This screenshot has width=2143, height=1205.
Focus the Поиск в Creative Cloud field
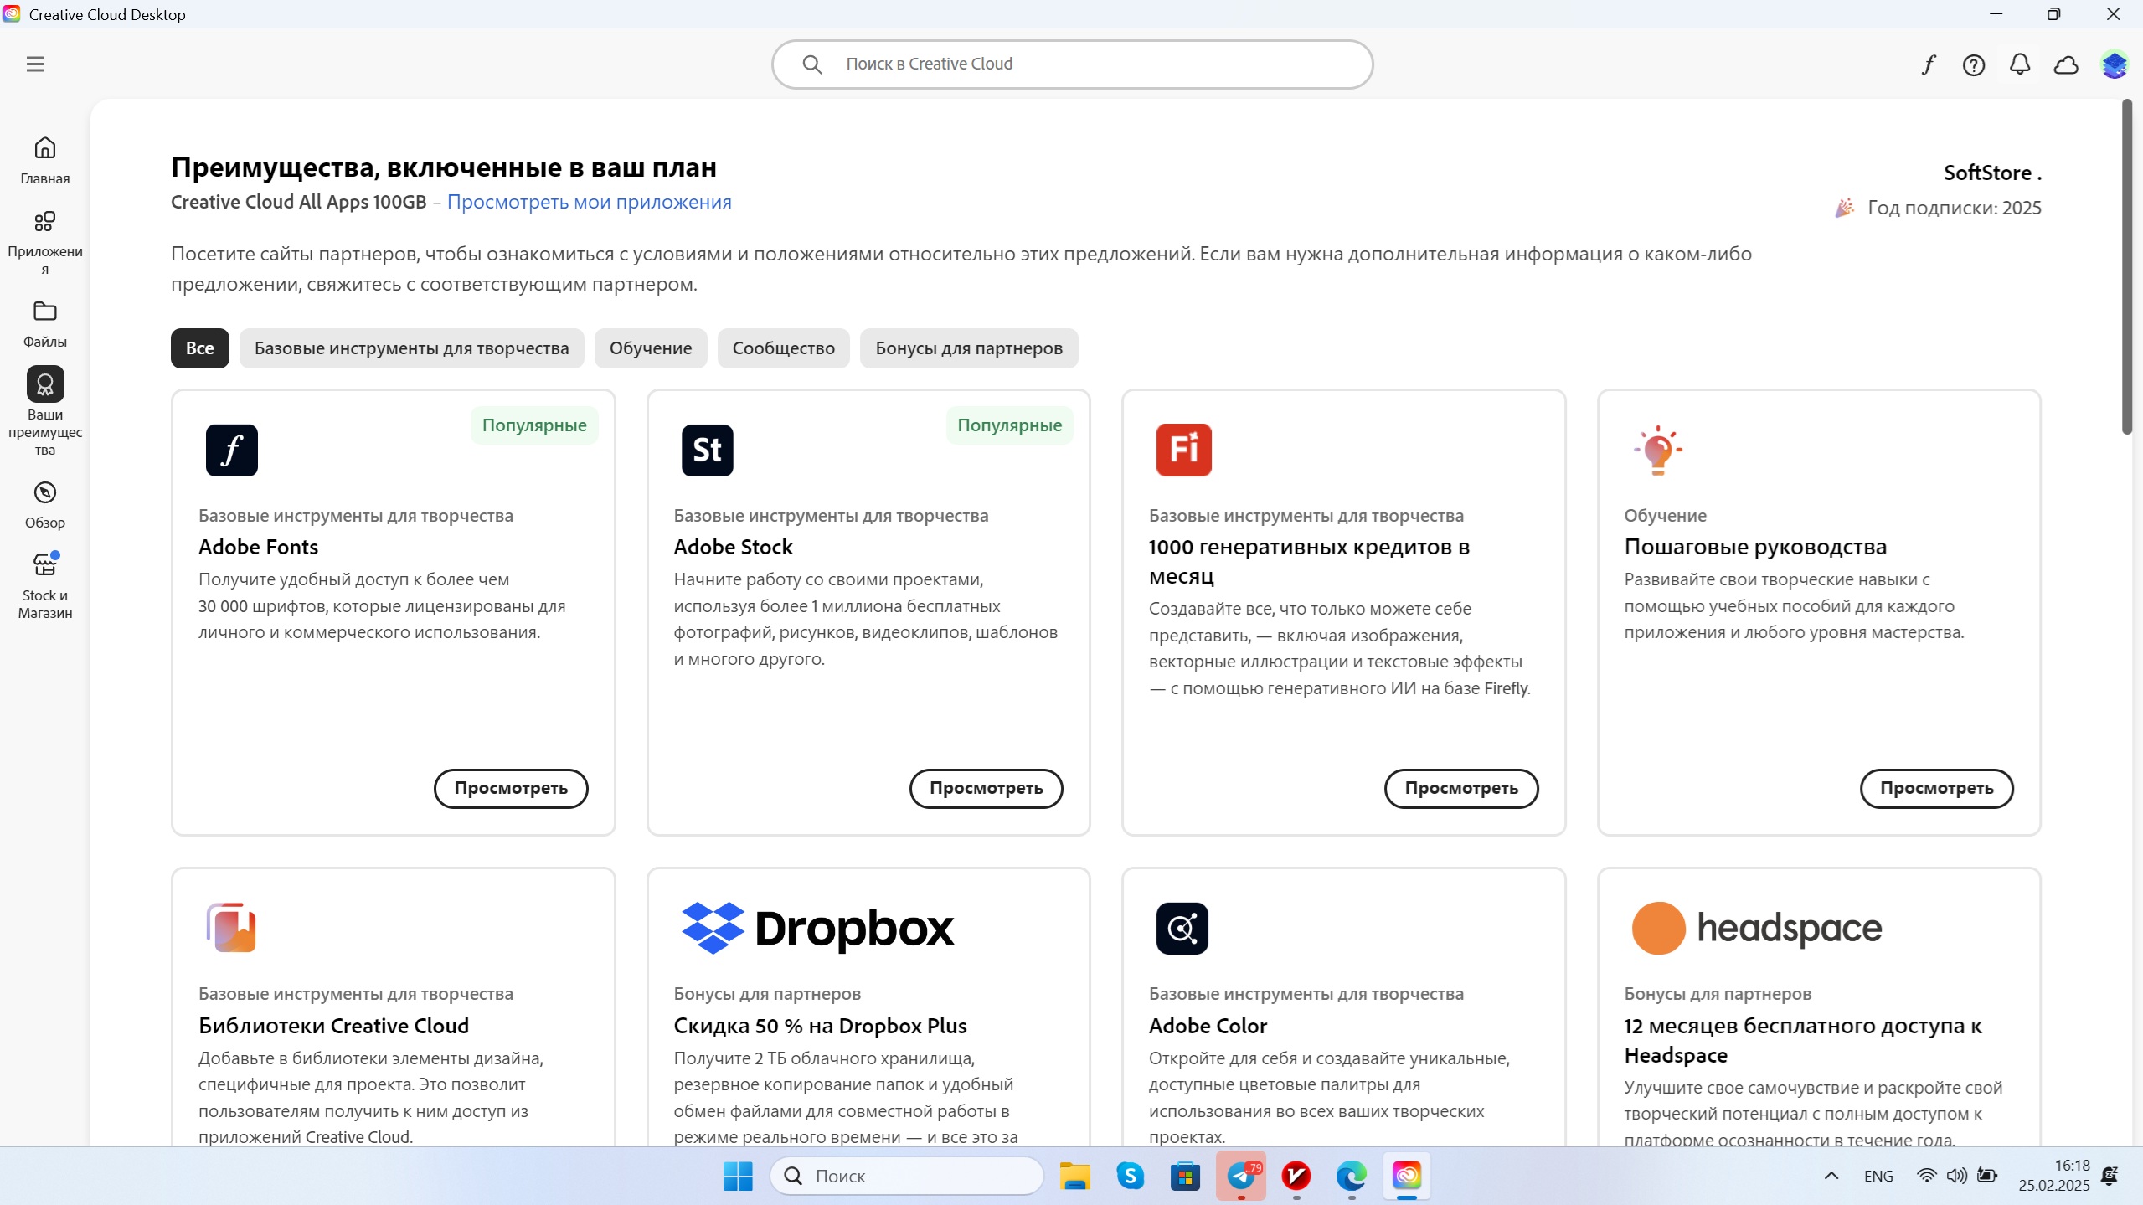(x=1072, y=64)
